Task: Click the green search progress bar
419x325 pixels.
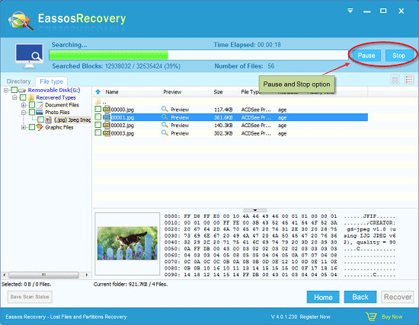Action: pyautogui.click(x=109, y=56)
